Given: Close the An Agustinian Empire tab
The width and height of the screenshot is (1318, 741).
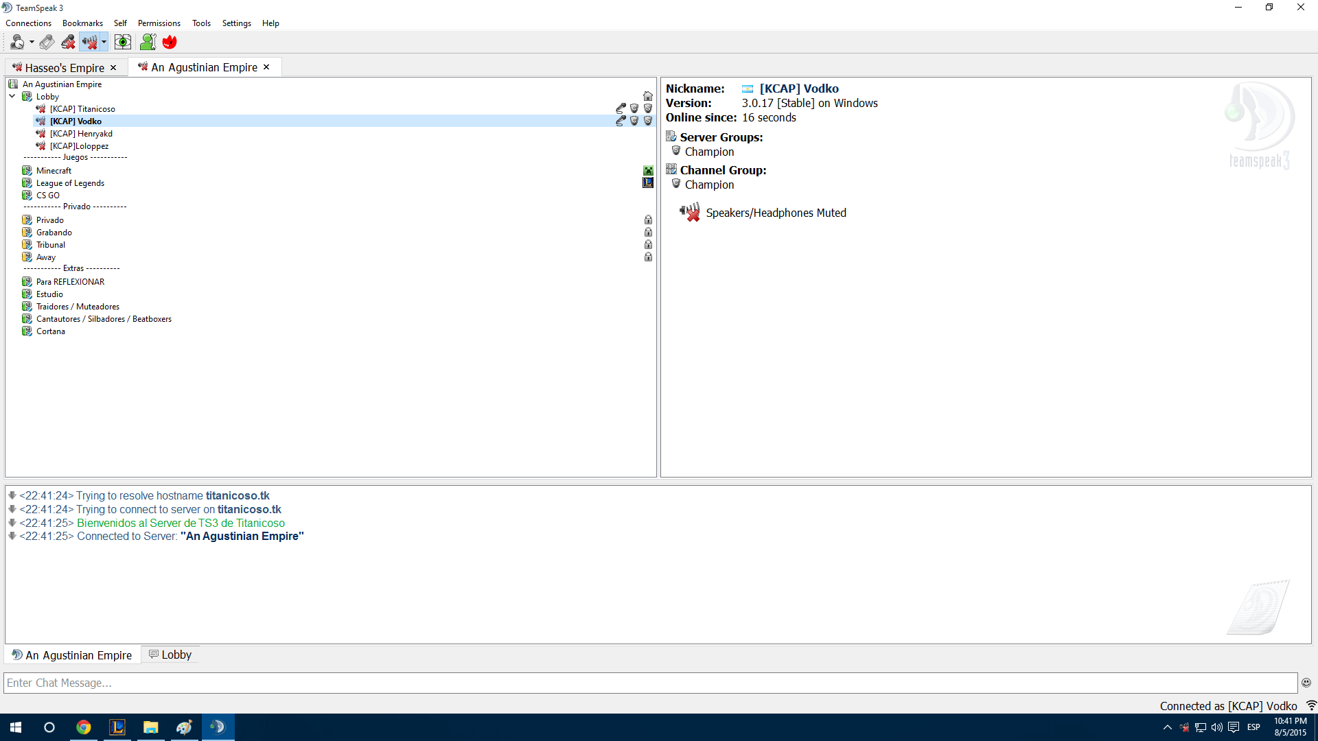Looking at the screenshot, I should click(x=266, y=67).
